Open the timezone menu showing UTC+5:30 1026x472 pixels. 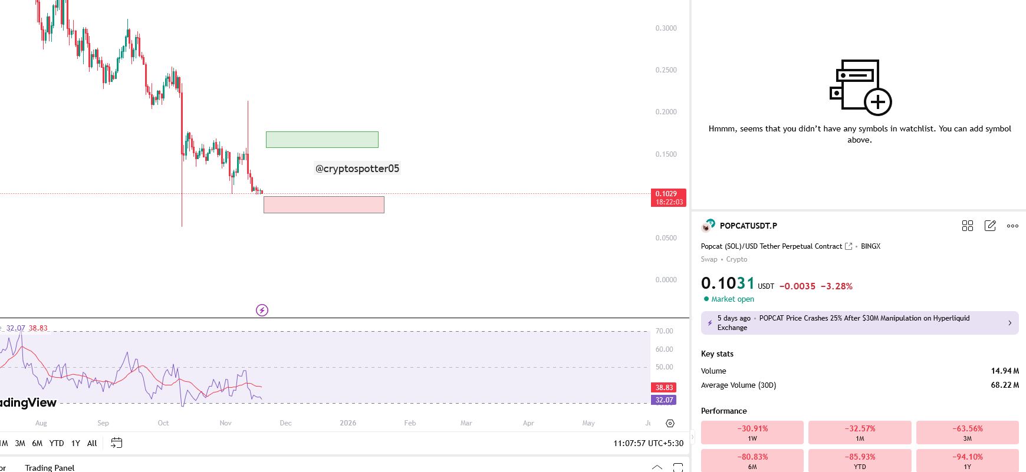649,443
